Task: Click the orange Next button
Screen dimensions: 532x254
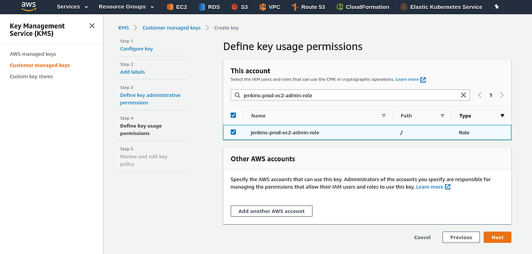Action: [x=497, y=237]
